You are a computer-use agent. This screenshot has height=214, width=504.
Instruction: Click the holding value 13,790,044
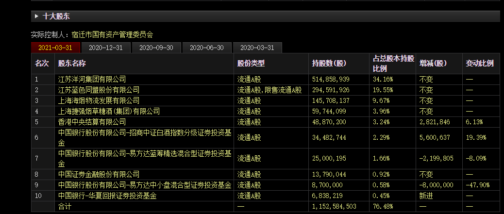coord(329,175)
